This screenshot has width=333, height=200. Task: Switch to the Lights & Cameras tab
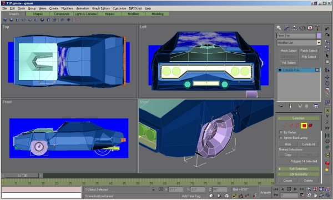[x=85, y=14]
